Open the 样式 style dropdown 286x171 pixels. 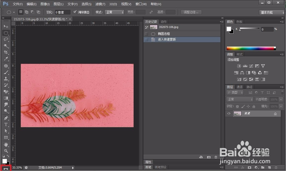114,12
